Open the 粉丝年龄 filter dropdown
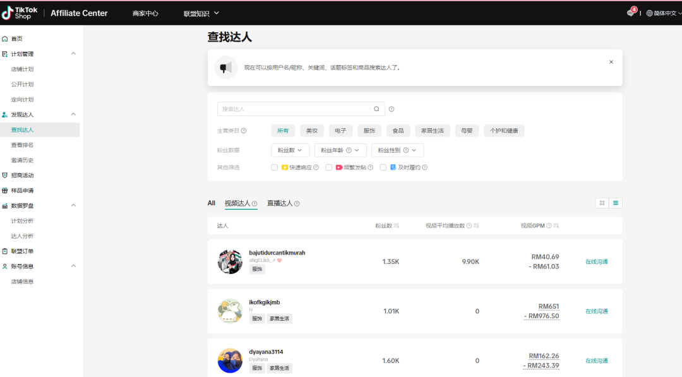This screenshot has height=377, width=682. click(340, 150)
